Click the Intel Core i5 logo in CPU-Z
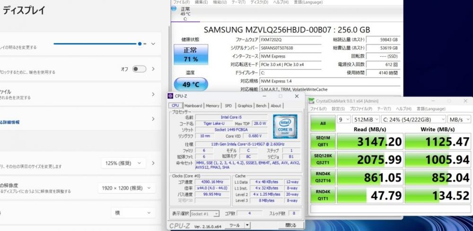The width and height of the screenshot is (473, 231). click(x=285, y=126)
